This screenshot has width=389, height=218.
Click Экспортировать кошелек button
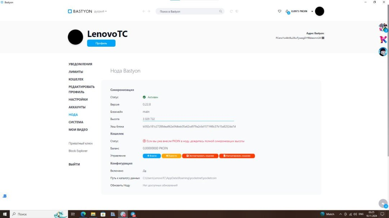(200, 156)
